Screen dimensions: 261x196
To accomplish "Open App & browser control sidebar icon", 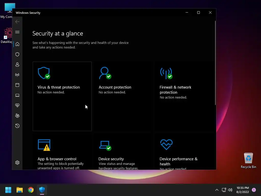I will [17, 85].
